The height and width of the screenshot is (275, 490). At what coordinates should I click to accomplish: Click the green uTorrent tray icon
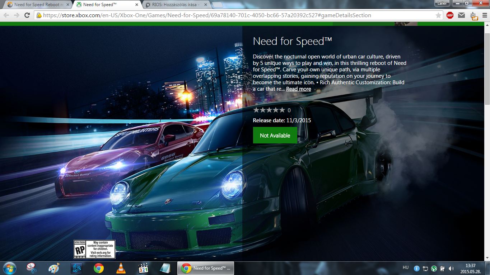coord(434,268)
